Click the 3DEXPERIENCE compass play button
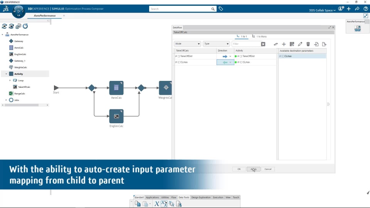 18,11
